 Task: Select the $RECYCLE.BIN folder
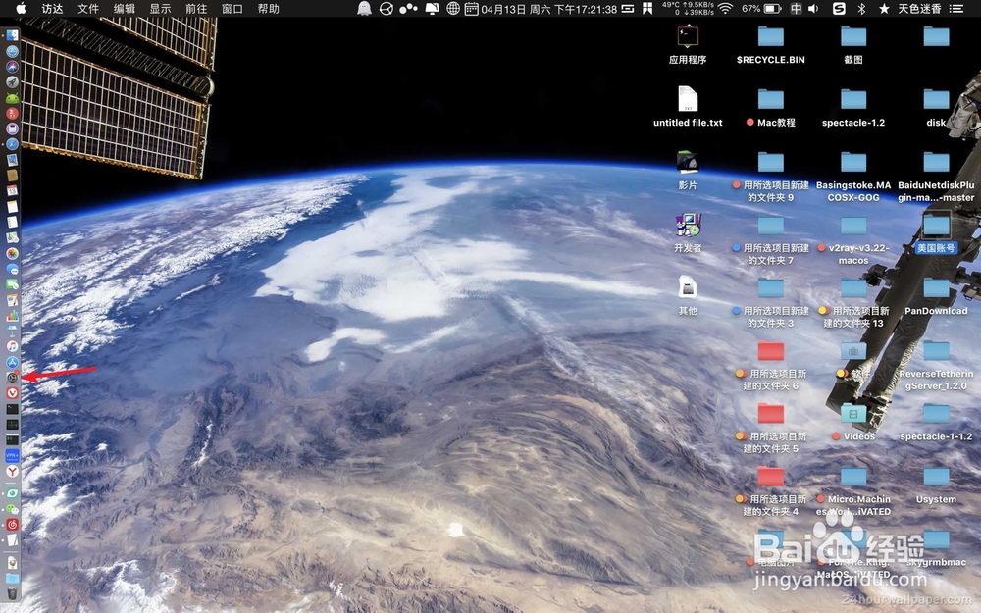click(x=771, y=36)
